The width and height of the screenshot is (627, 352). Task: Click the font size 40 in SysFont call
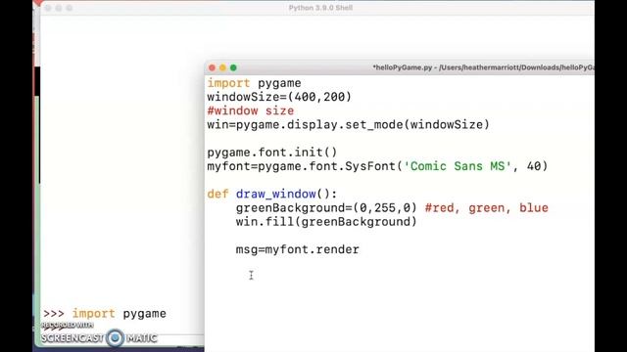click(x=534, y=166)
